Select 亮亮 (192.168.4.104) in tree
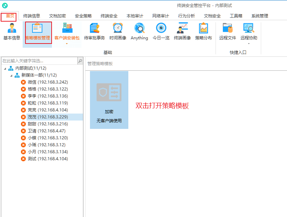This screenshot has width=287, height=217. tap(48, 110)
